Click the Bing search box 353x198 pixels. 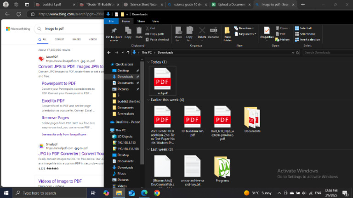[70, 29]
